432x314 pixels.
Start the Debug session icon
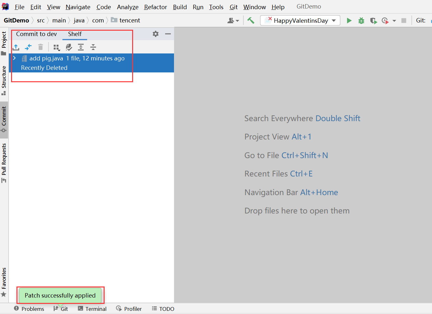361,20
